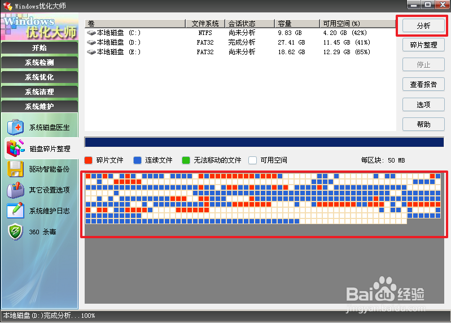Sort by the 可用空间 (%) column header
451x324 pixels.
[357, 23]
